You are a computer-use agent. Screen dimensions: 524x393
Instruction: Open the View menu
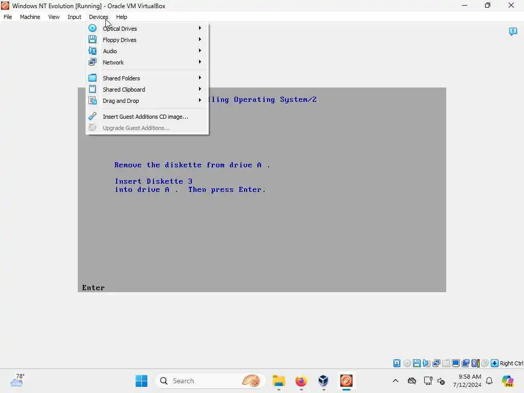pos(54,17)
